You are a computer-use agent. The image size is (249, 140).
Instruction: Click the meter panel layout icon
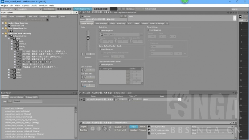[240, 17]
